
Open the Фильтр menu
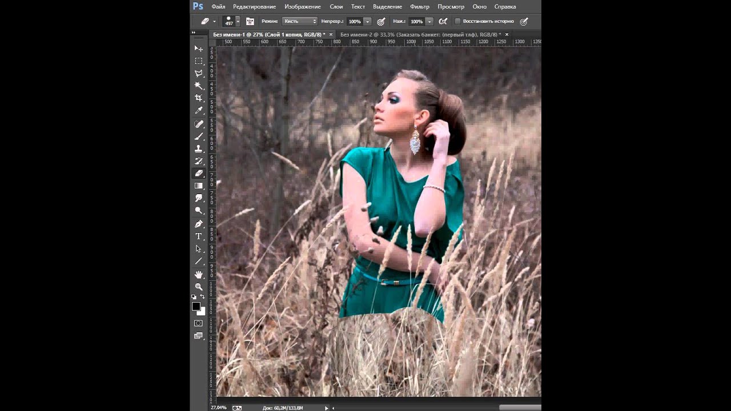click(x=420, y=6)
